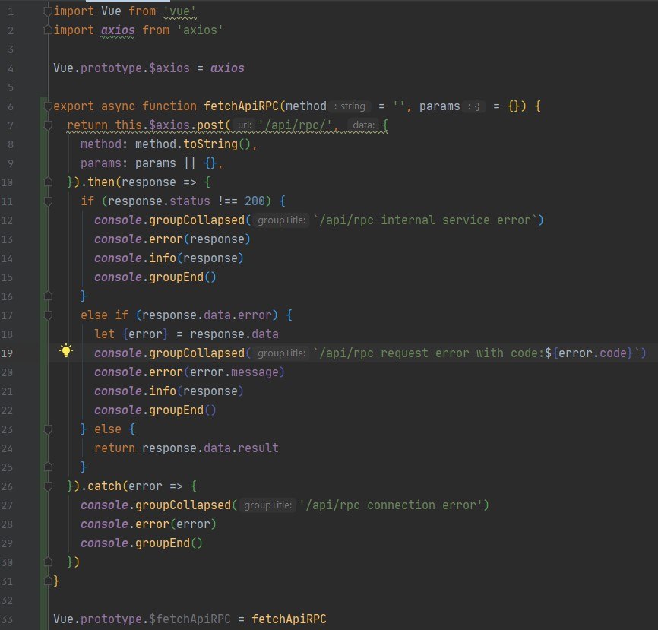The height and width of the screenshot is (630, 658).
Task: Click groupEnd on line 22
Action: click(x=176, y=410)
